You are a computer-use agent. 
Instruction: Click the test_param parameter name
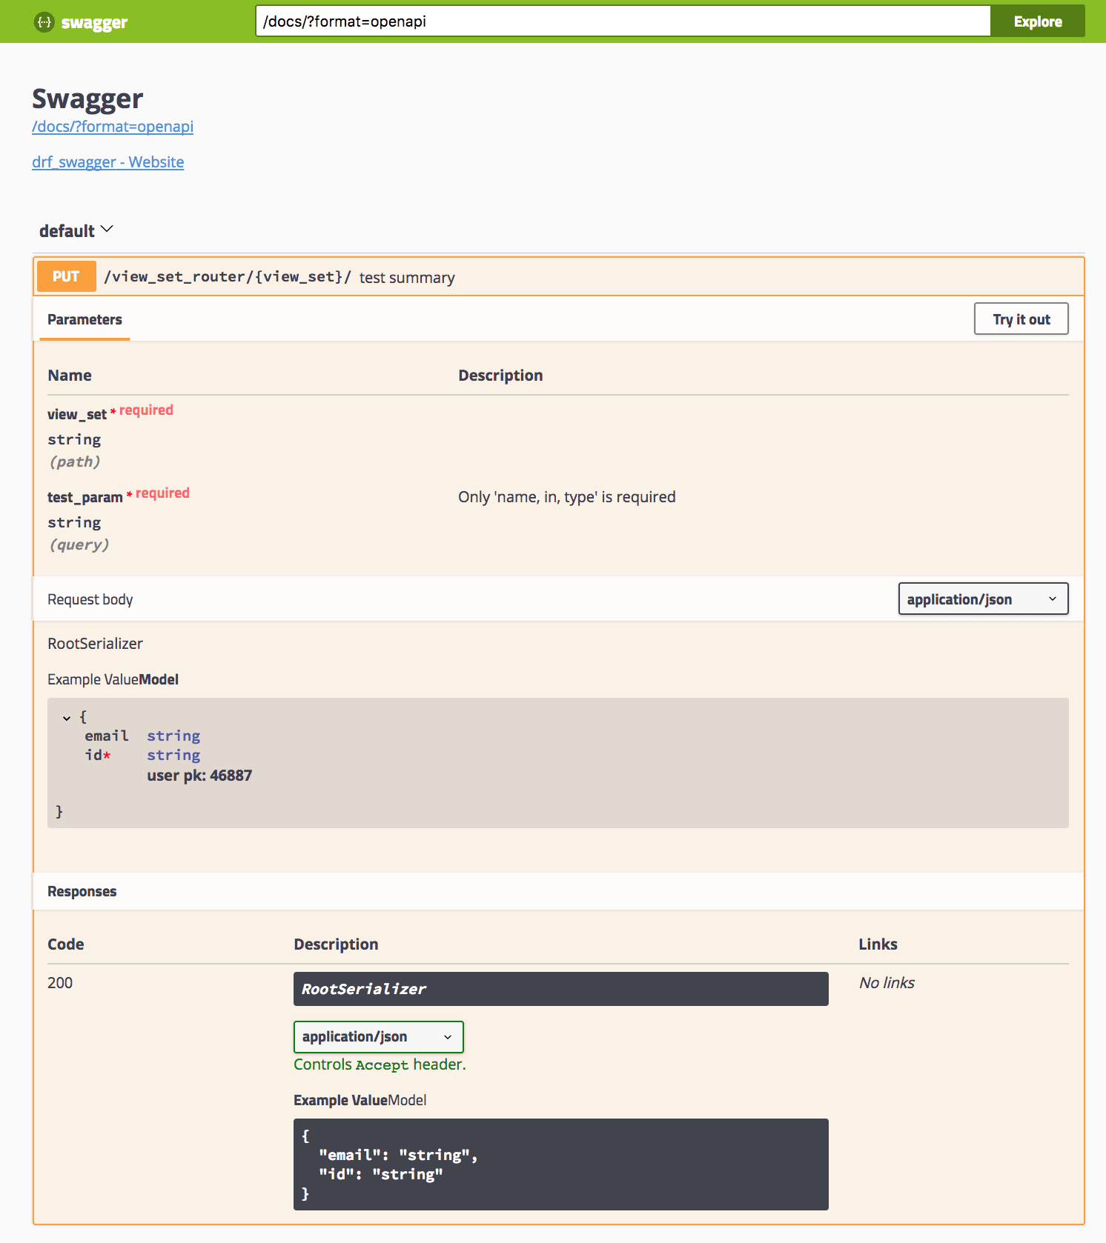pos(85,497)
